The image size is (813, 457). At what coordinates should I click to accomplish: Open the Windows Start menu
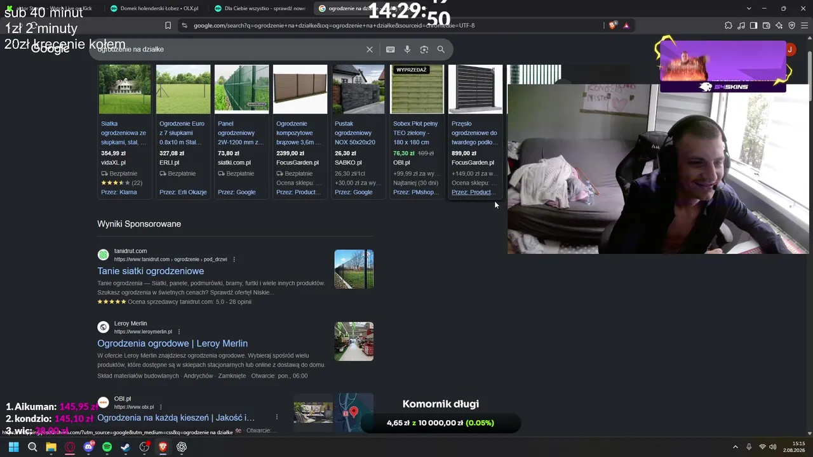pyautogui.click(x=14, y=447)
